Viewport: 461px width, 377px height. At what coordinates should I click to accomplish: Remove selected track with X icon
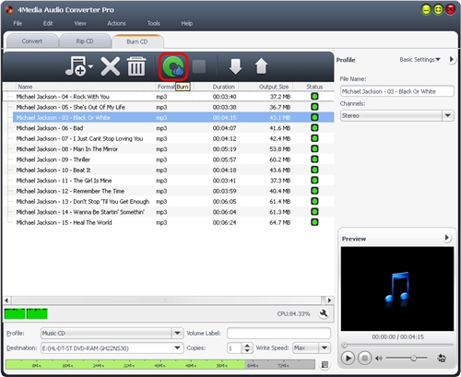[110, 66]
